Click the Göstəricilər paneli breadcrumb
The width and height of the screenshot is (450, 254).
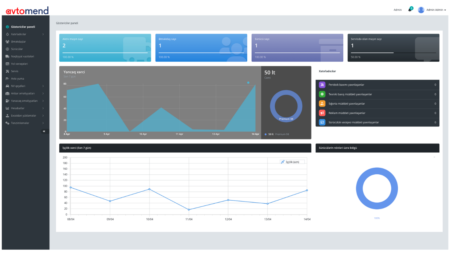coord(67,23)
